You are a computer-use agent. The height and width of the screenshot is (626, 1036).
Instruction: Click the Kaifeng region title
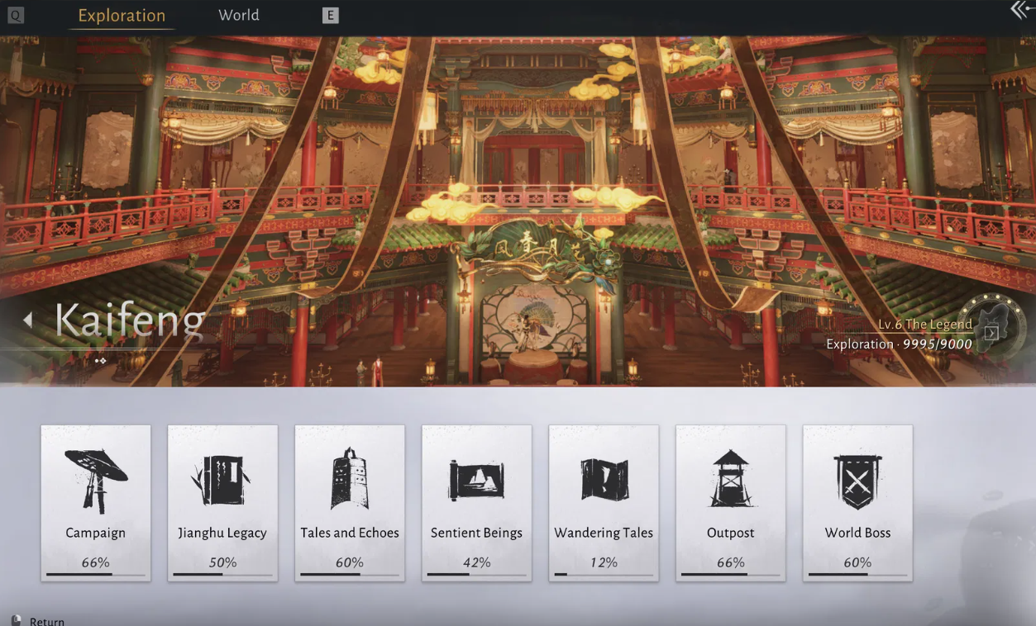(x=130, y=320)
